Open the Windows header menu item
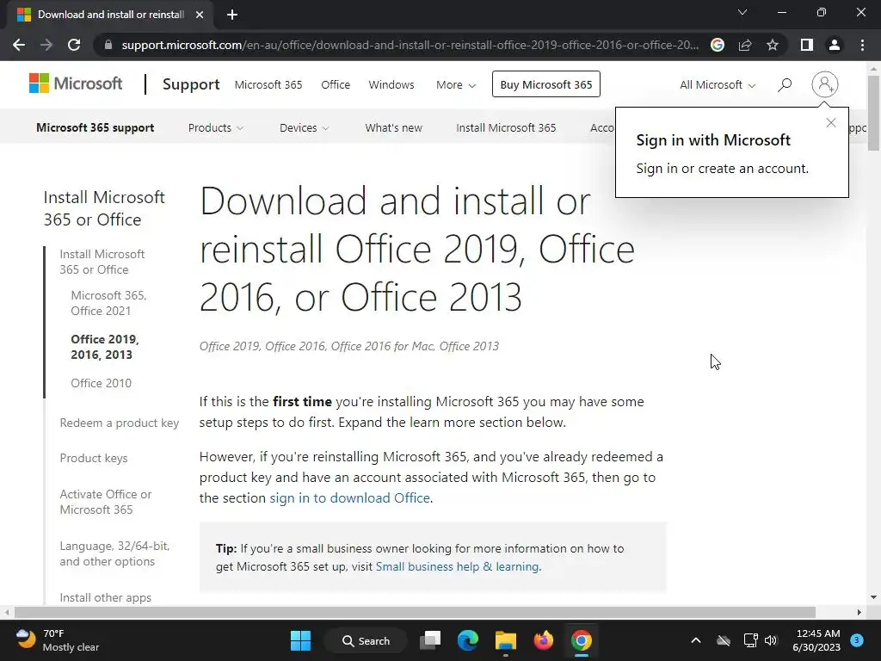 tap(391, 85)
